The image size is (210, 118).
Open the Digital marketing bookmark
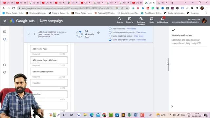coord(174,13)
